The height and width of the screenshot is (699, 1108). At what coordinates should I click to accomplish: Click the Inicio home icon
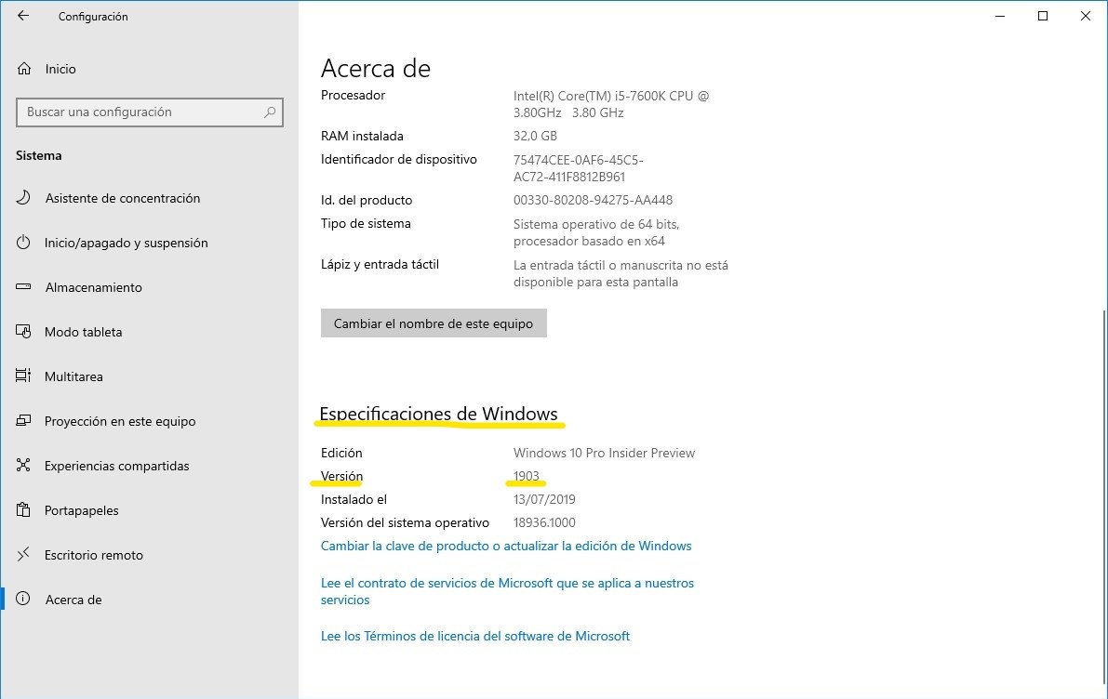(x=24, y=69)
